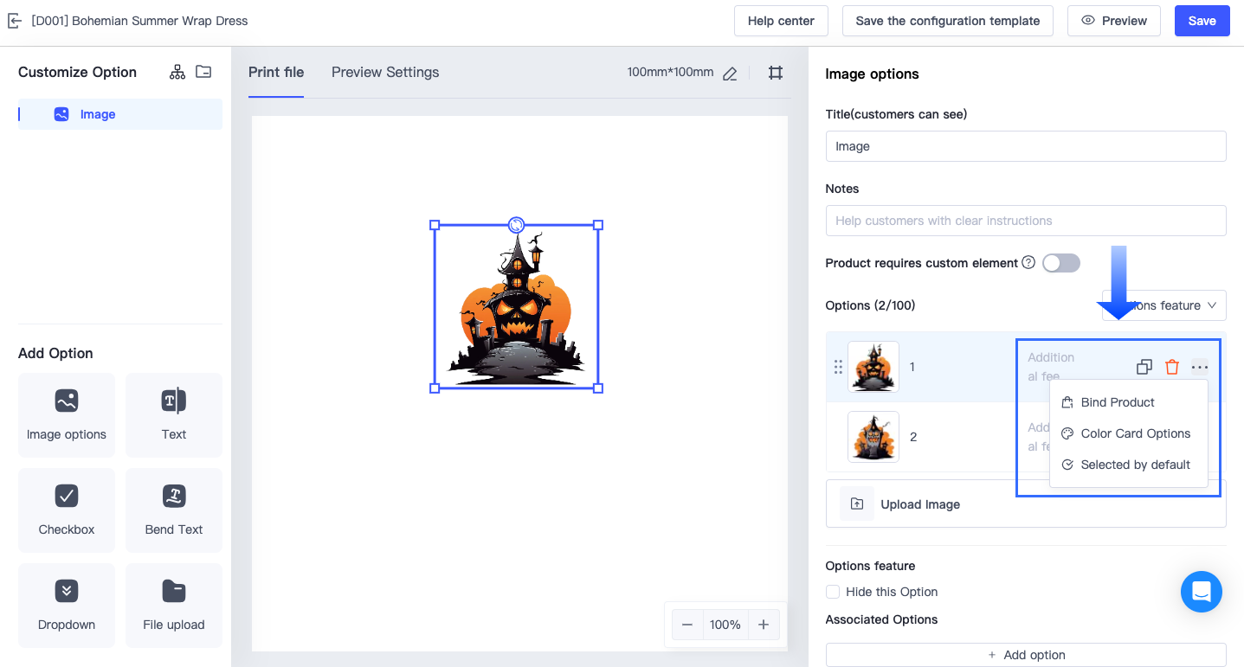The image size is (1244, 667).
Task: Increase canvas zoom with the plus control
Action: [x=763, y=624]
